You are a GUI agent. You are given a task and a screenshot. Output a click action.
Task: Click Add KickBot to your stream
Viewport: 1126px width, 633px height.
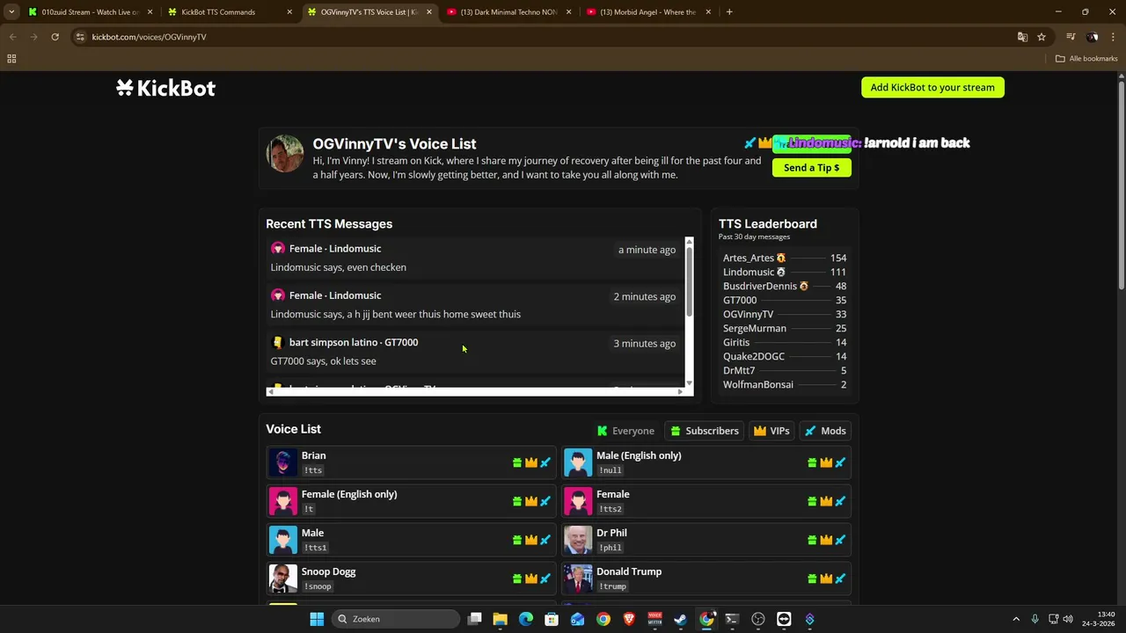point(932,87)
